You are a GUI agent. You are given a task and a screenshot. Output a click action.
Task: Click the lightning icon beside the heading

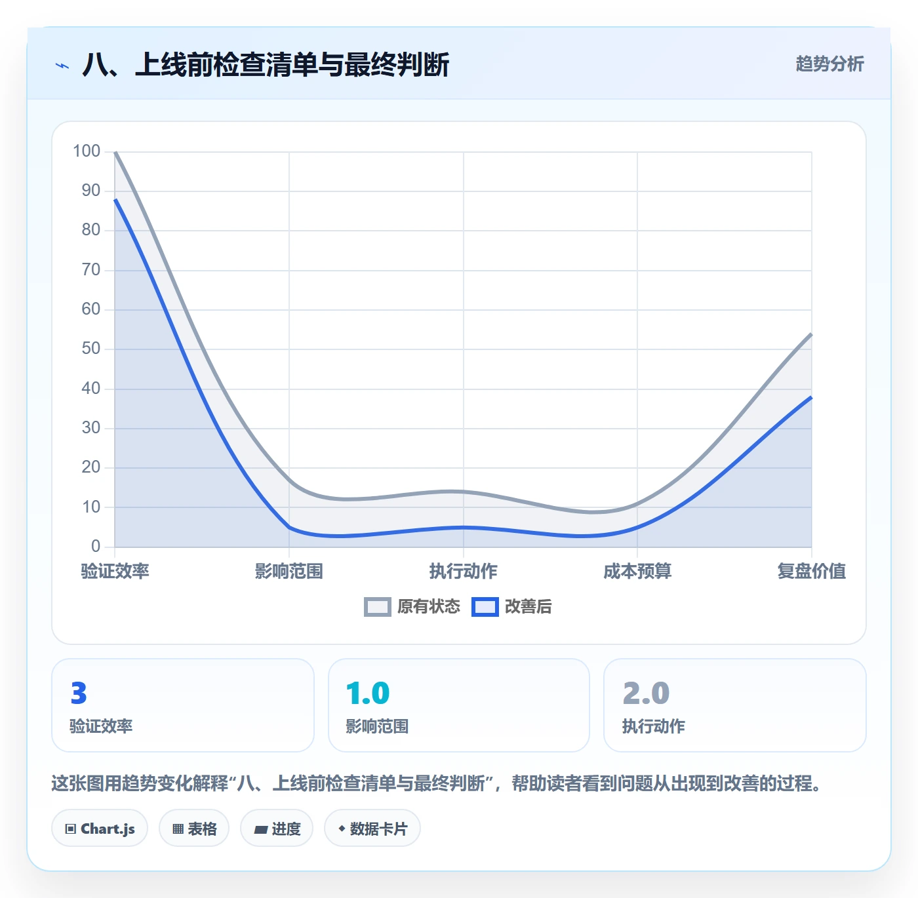coord(62,66)
